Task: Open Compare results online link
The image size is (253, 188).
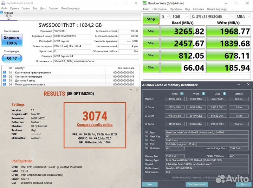Action: click(95, 125)
